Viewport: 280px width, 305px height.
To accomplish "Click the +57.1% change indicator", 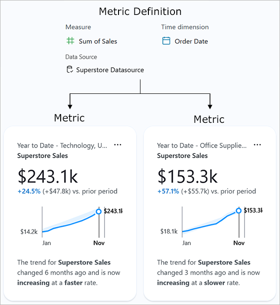I will [168, 191].
